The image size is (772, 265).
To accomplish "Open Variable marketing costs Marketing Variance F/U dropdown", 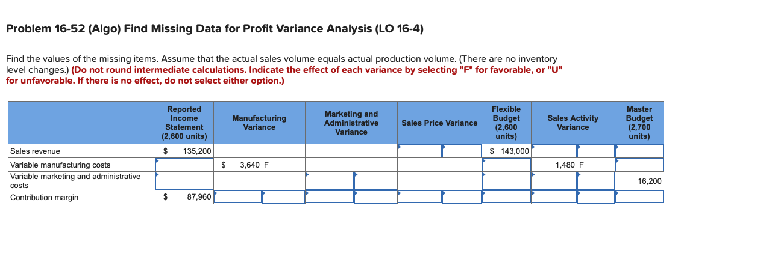I will pyautogui.click(x=375, y=181).
